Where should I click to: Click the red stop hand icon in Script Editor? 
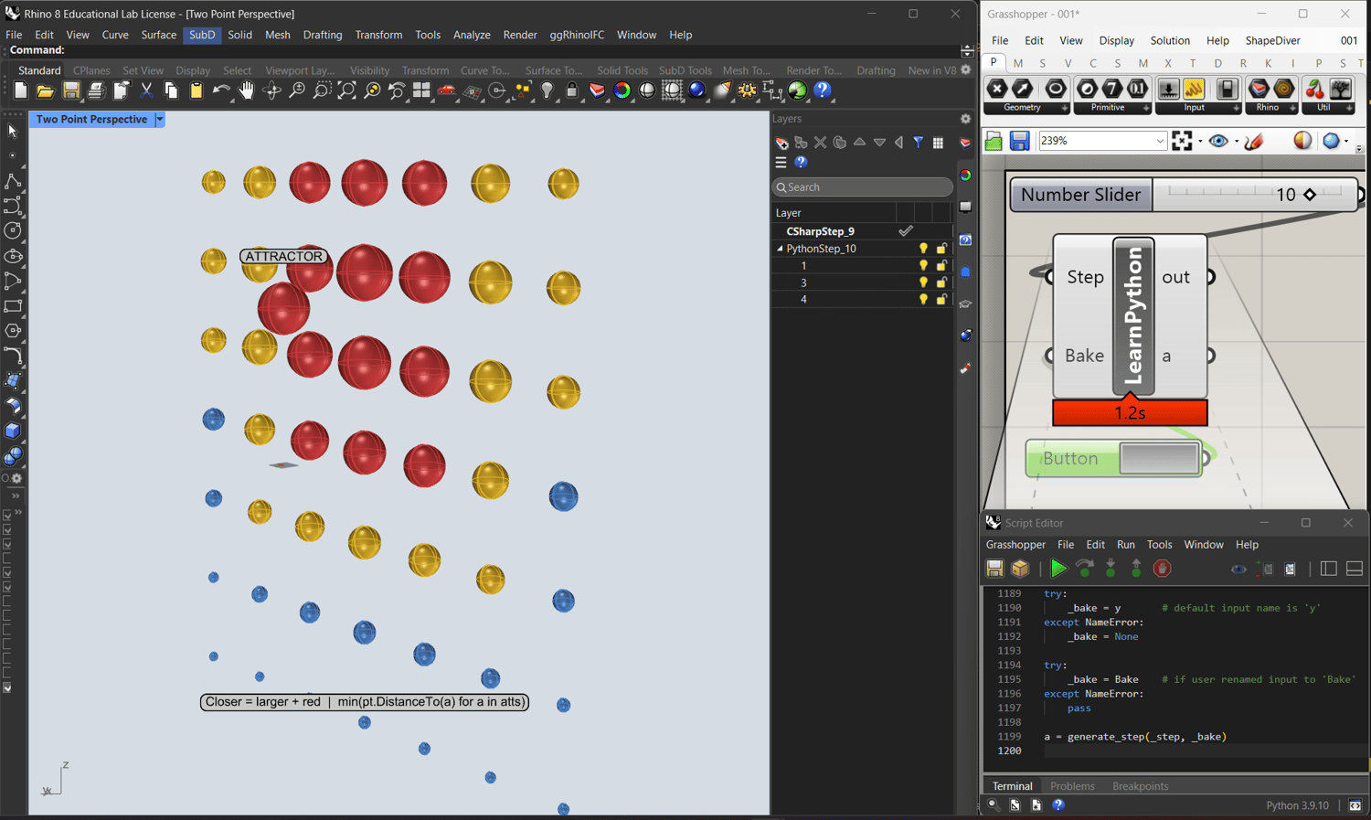pos(1162,569)
